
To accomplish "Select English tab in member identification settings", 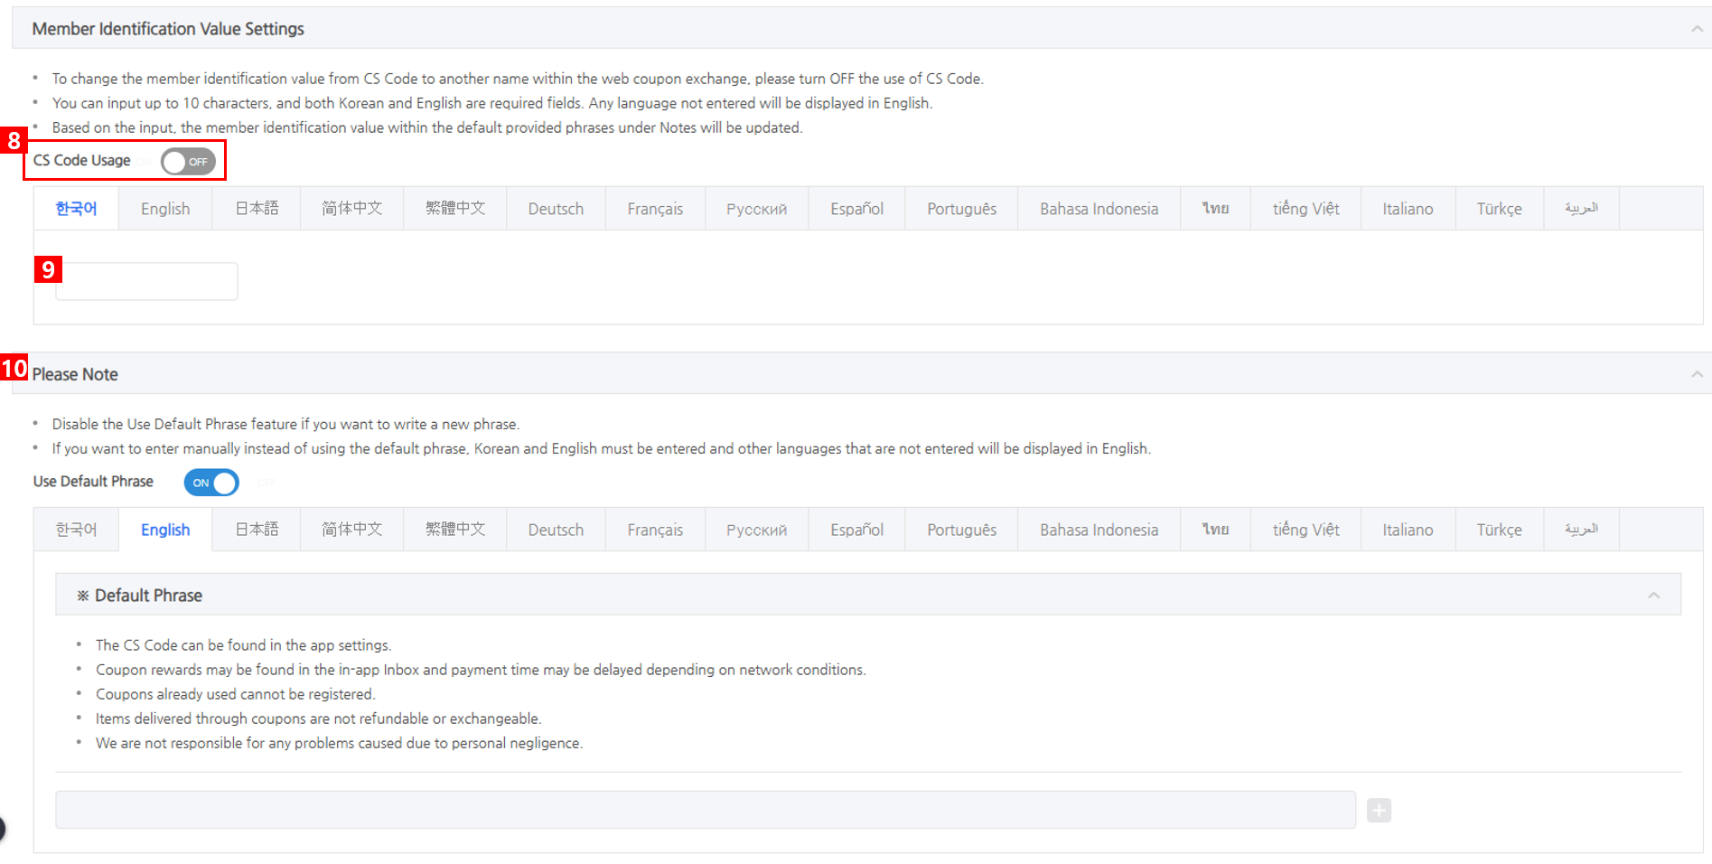I will click(165, 209).
